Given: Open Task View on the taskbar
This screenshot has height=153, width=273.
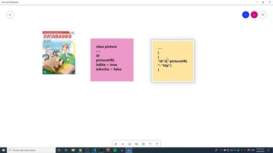Looking at the screenshot, I should (x=66, y=150).
